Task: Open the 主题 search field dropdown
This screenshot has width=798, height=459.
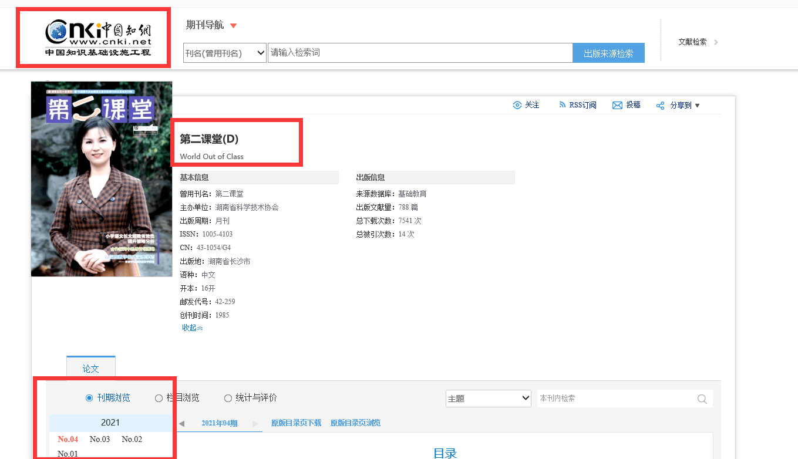Action: [489, 398]
